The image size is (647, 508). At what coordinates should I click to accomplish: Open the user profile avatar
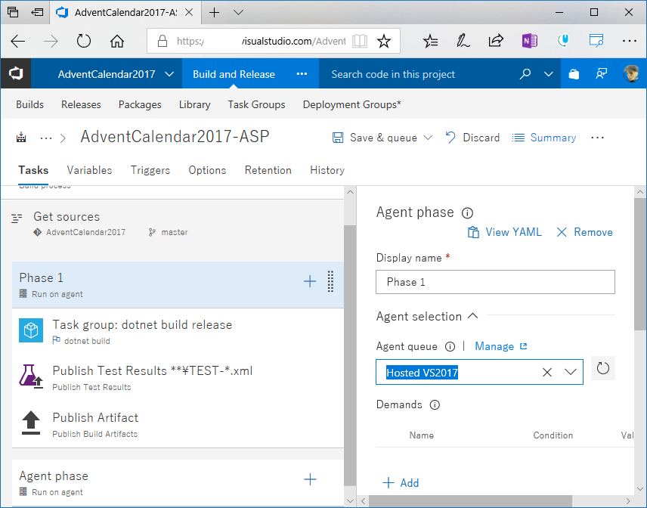tap(631, 74)
